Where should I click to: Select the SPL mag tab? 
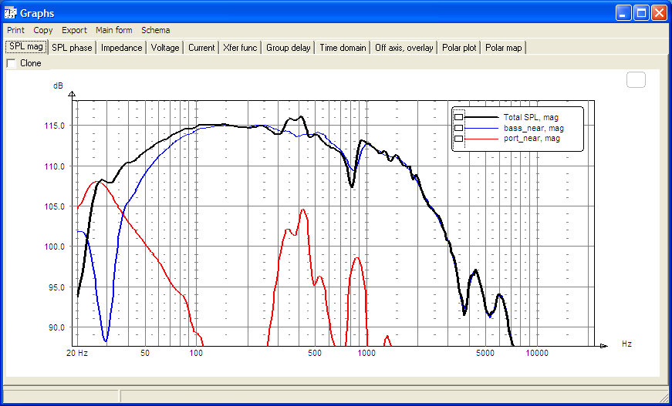pos(26,47)
